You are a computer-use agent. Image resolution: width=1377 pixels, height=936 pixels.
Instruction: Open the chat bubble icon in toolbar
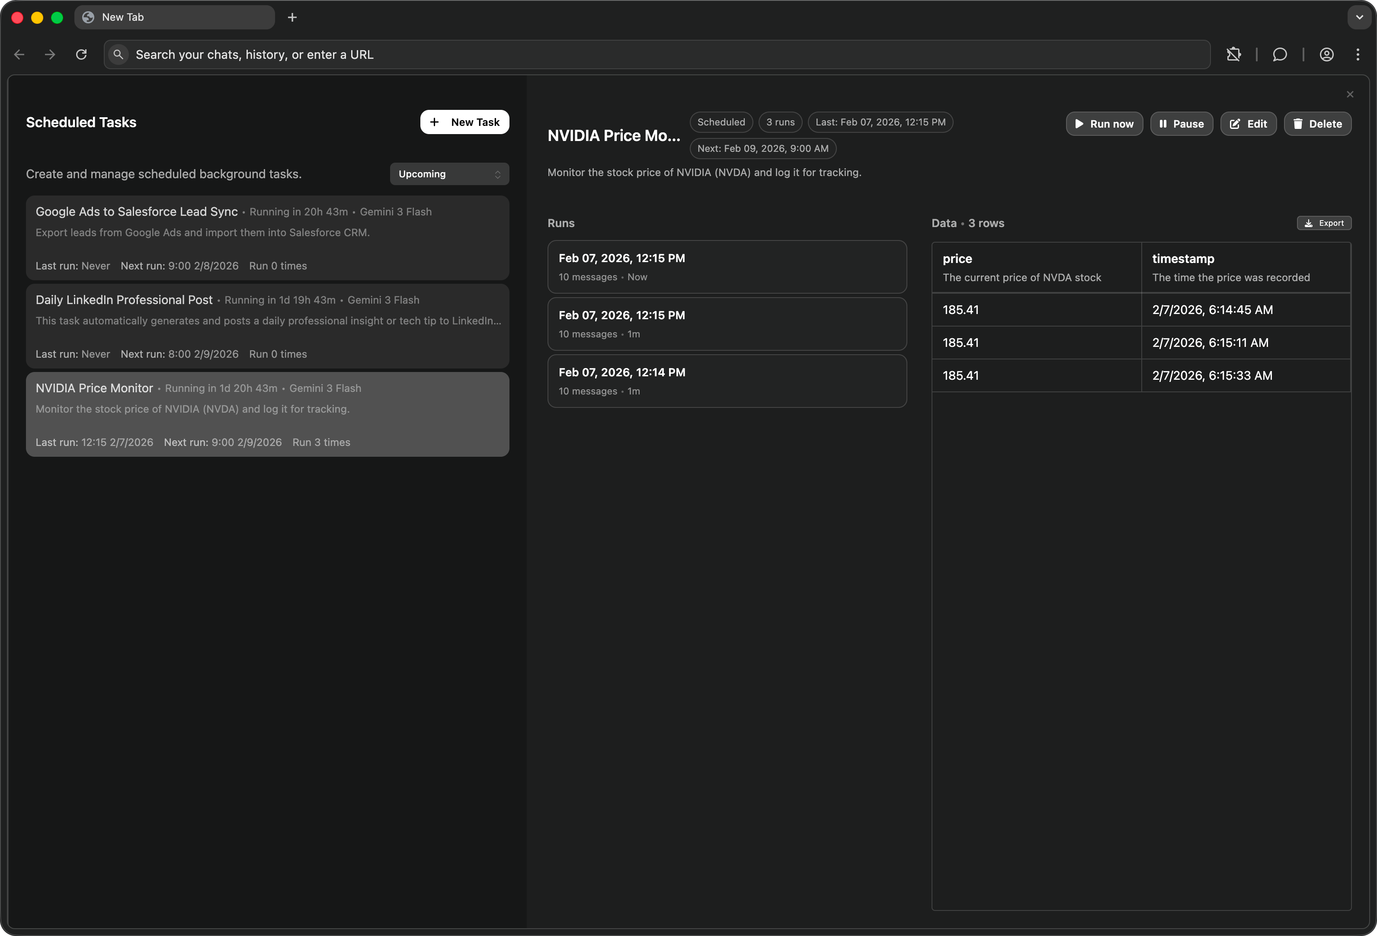[1279, 54]
